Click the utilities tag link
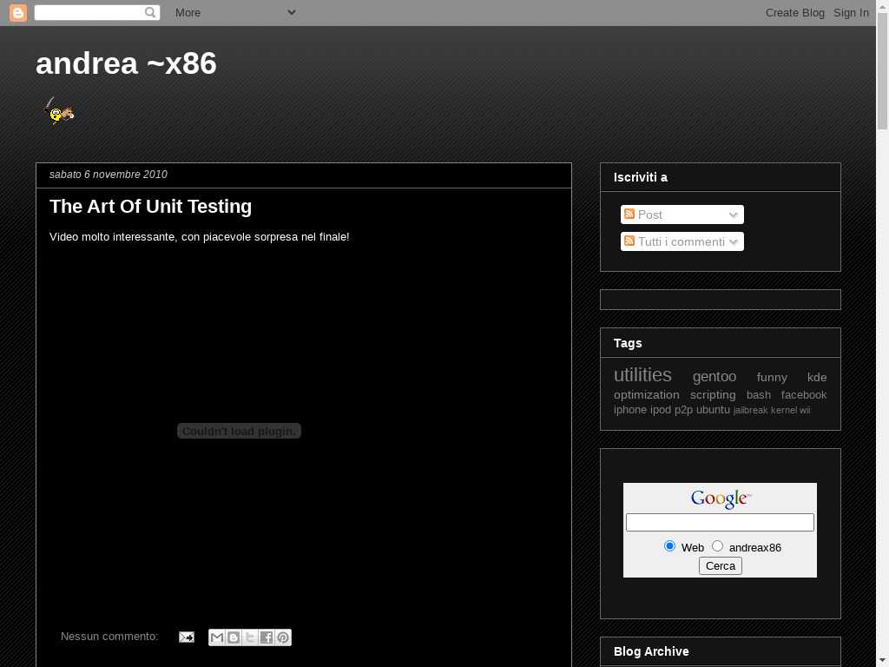 [x=642, y=375]
